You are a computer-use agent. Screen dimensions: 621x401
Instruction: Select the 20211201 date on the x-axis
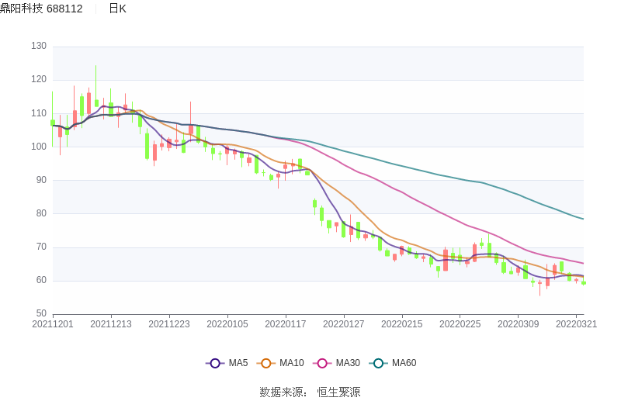(x=53, y=324)
